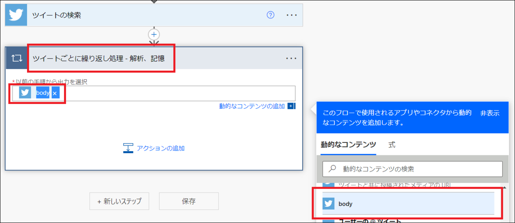Click the 動的なコンテンツの追加 link
The width and height of the screenshot is (515, 223).
point(252,106)
